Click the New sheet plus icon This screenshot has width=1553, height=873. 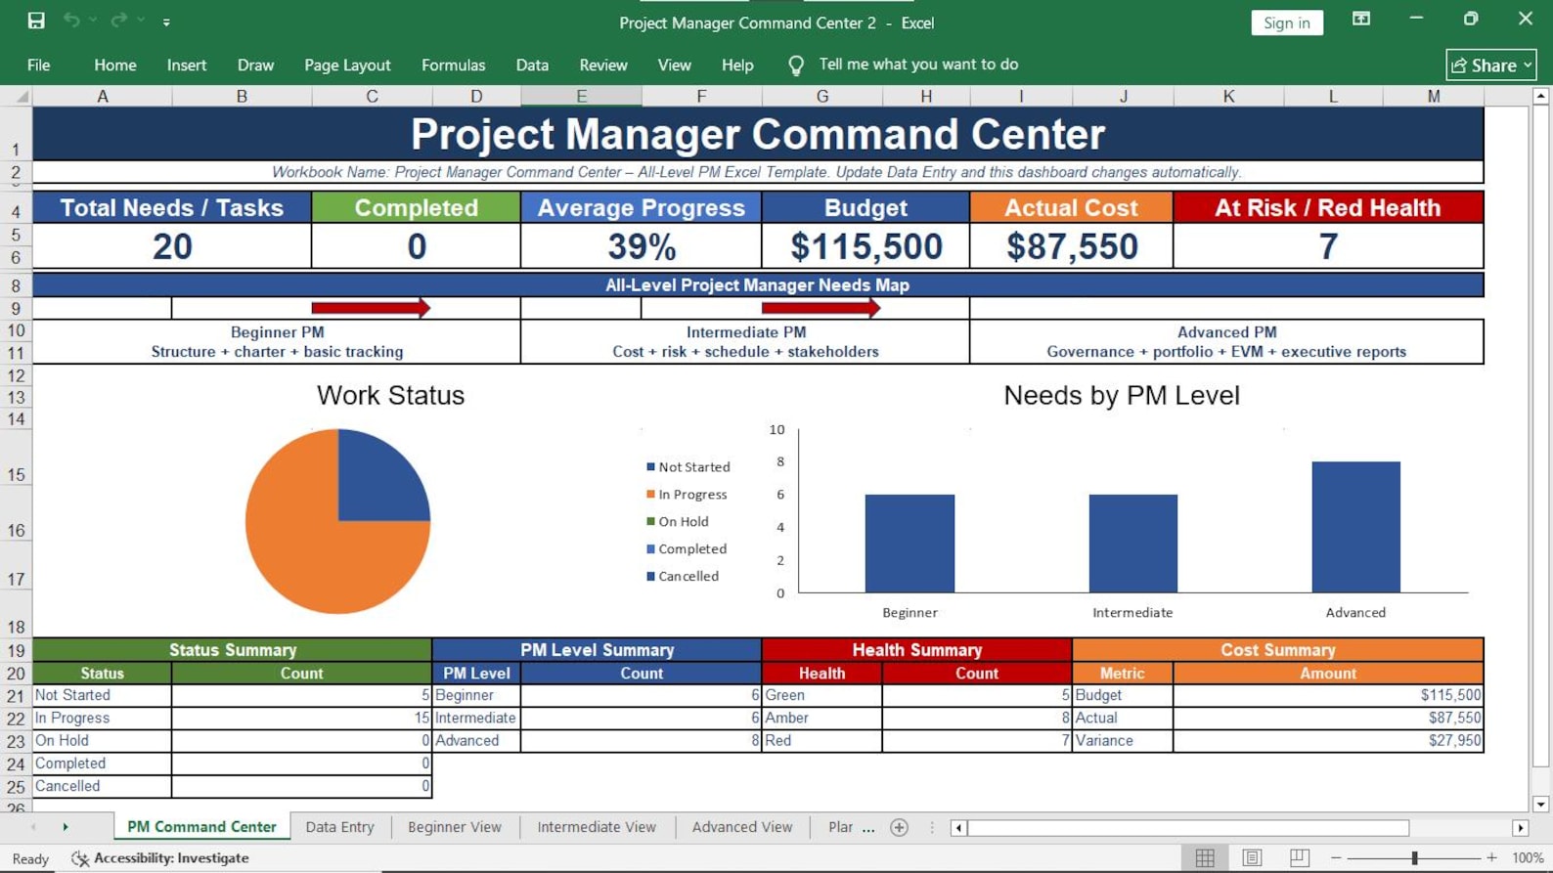(x=900, y=828)
